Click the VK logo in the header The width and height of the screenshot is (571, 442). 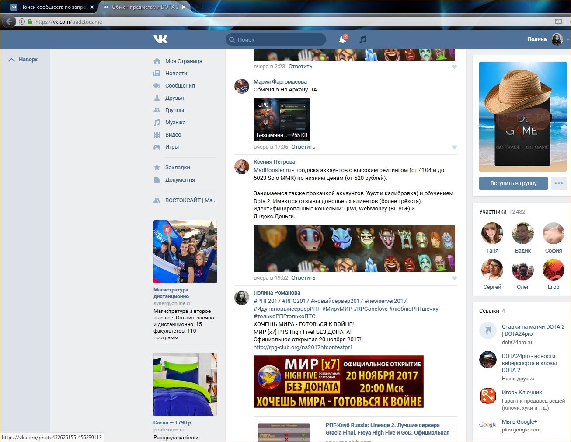(x=160, y=39)
